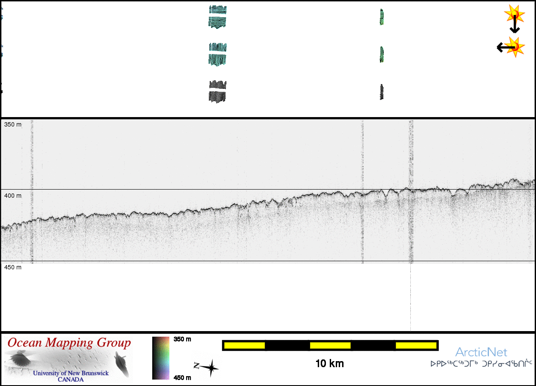Open the ArcticNet logo
This screenshot has height=386, width=536.
(x=481, y=352)
